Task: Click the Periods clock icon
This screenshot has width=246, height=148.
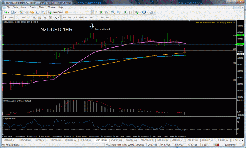Action: (144, 12)
